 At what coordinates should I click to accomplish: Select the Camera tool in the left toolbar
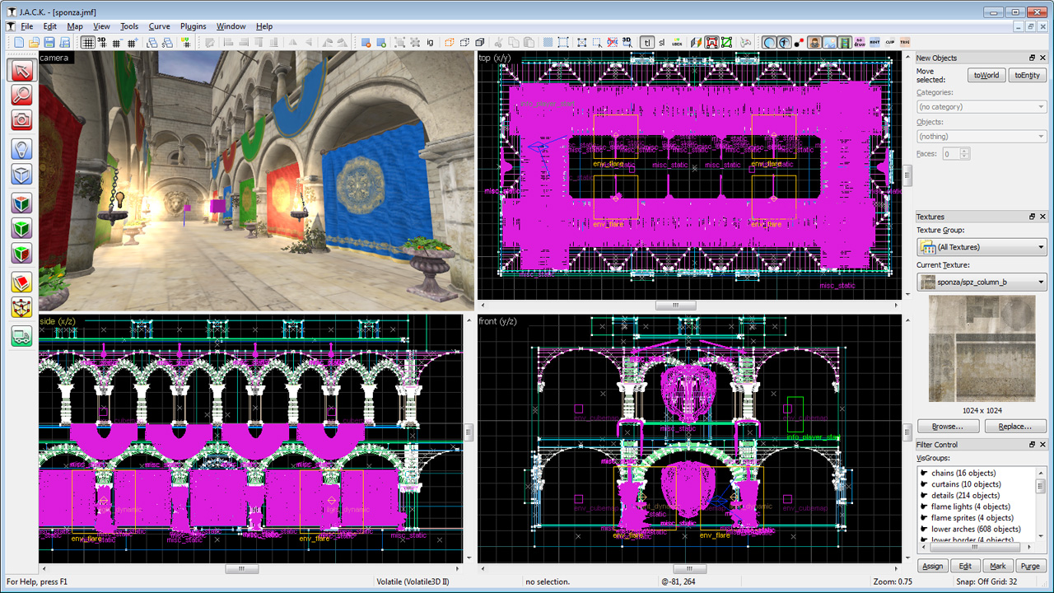click(21, 118)
